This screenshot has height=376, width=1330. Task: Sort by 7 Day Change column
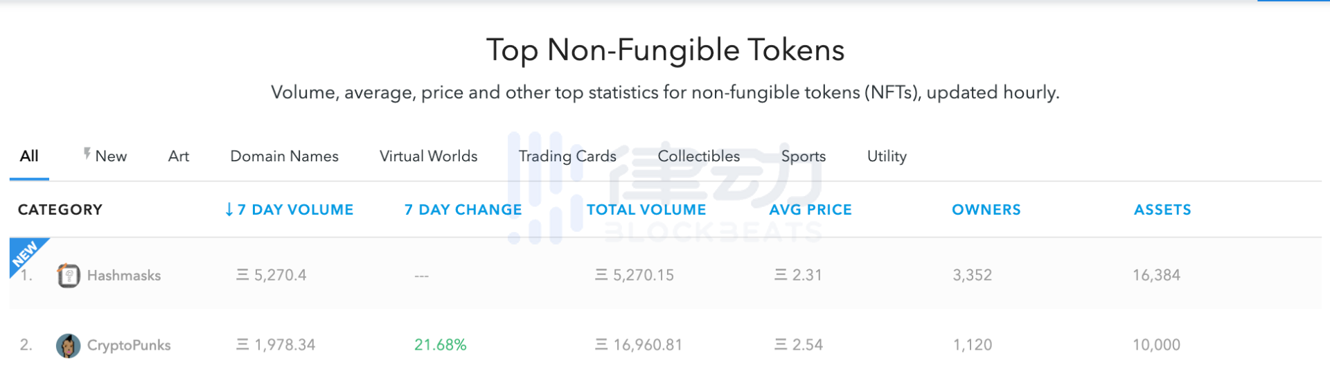click(x=463, y=210)
